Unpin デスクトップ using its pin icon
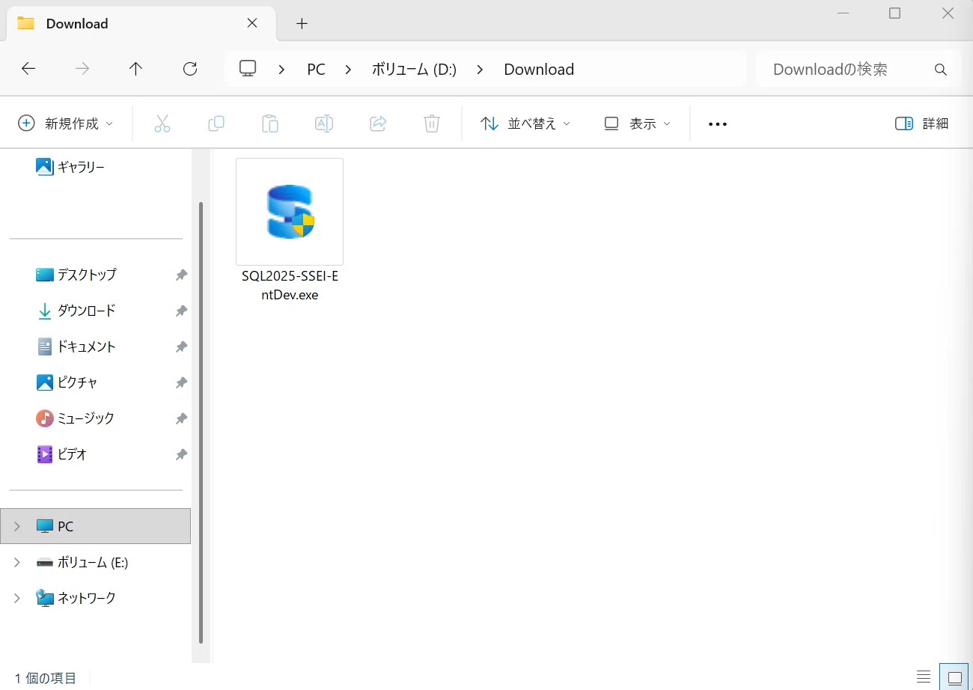This screenshot has width=973, height=690. (x=181, y=275)
